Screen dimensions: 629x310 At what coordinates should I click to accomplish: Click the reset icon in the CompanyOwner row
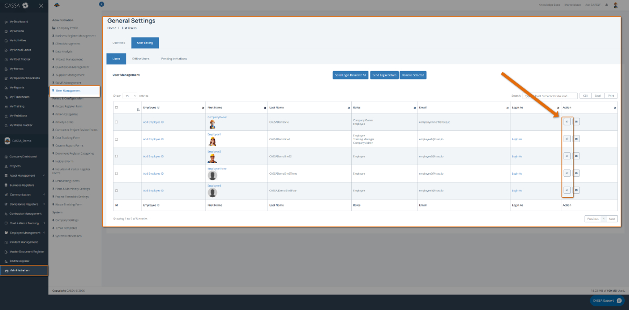point(567,122)
